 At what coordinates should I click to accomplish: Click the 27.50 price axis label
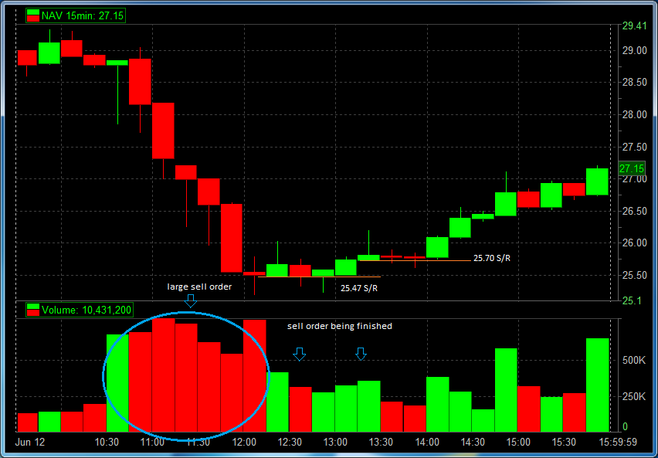(634, 147)
